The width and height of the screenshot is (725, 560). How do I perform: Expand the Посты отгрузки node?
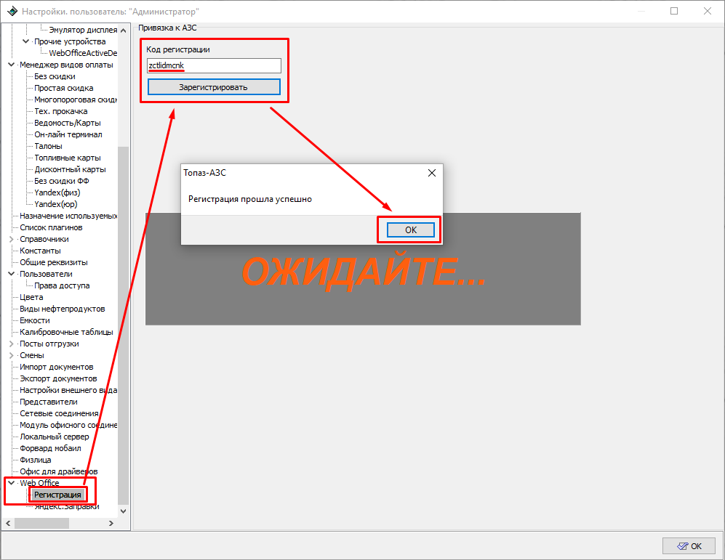12,344
